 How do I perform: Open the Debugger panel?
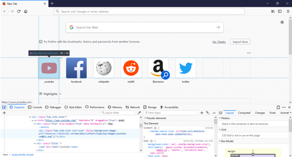pos(53,107)
